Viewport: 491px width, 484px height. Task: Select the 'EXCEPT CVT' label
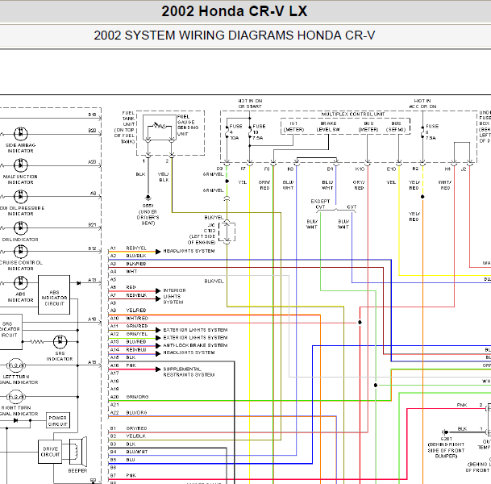pyautogui.click(x=320, y=204)
